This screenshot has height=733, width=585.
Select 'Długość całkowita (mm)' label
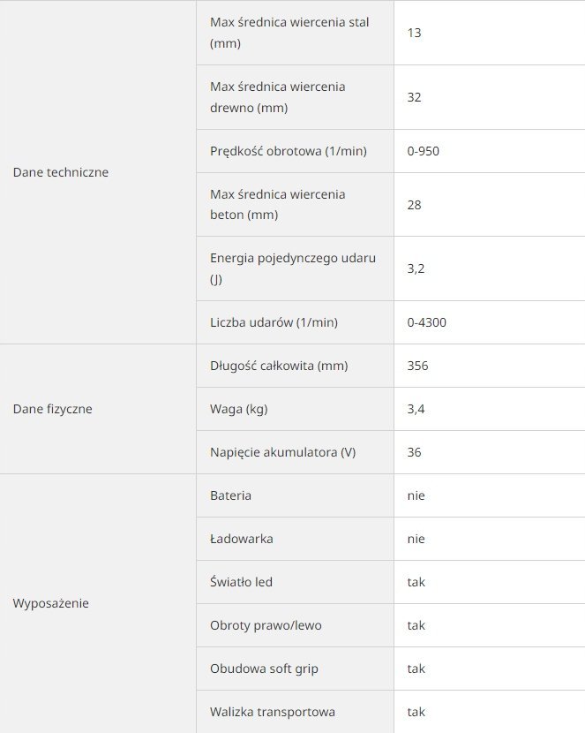tap(279, 366)
